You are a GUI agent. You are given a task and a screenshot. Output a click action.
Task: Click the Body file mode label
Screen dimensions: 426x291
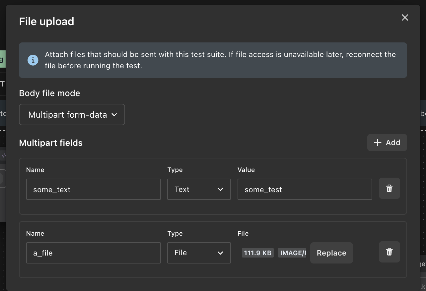49,93
